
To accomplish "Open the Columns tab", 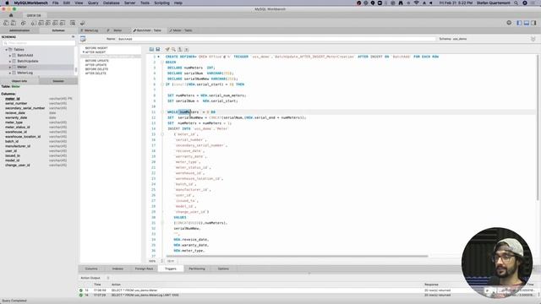I will tap(91, 269).
